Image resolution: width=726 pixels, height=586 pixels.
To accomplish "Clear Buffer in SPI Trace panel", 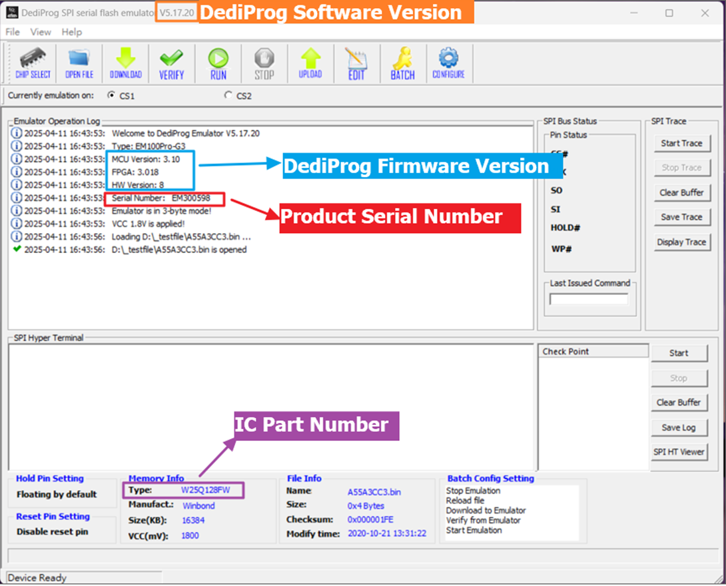I will pos(681,192).
